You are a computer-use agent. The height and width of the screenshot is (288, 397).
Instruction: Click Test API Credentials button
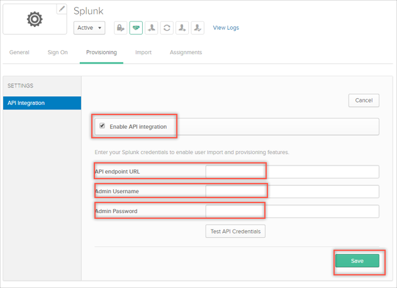(x=235, y=231)
